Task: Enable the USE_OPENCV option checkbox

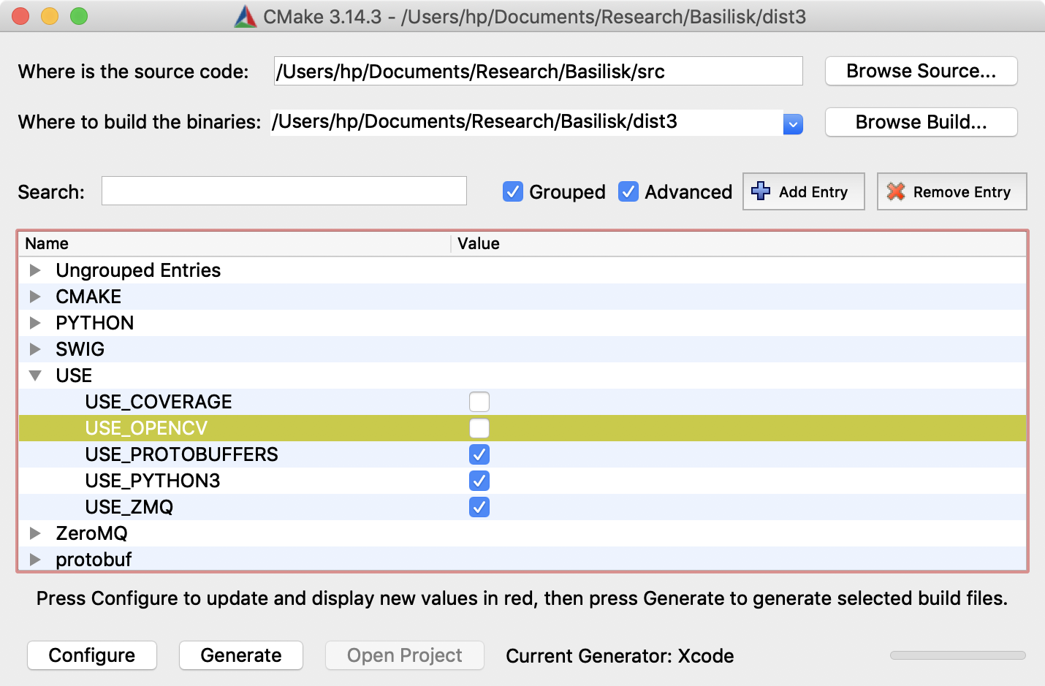Action: pyautogui.click(x=479, y=428)
